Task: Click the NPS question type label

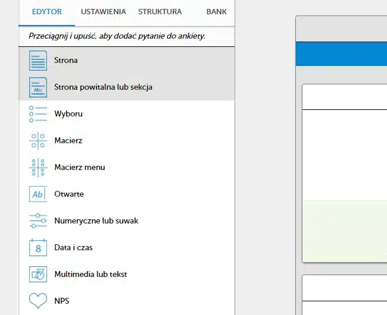Action: [62, 301]
